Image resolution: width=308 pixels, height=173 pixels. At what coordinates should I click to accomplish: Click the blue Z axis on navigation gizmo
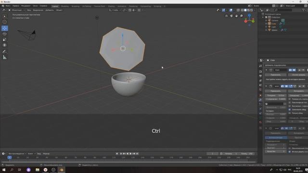(x=249, y=15)
